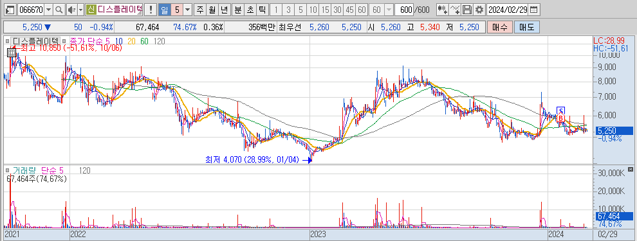Toggle the small square before 디스플레이텍 legend
Screen dimensions: 637x241
pos(7,40)
